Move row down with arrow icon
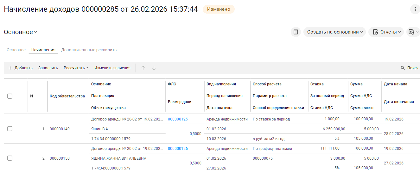The width and height of the screenshot is (420, 191). [154, 68]
